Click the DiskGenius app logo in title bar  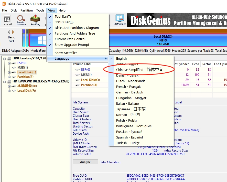(4, 4)
